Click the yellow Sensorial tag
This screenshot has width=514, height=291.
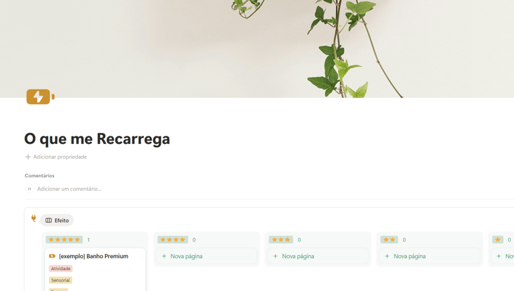[60, 280]
